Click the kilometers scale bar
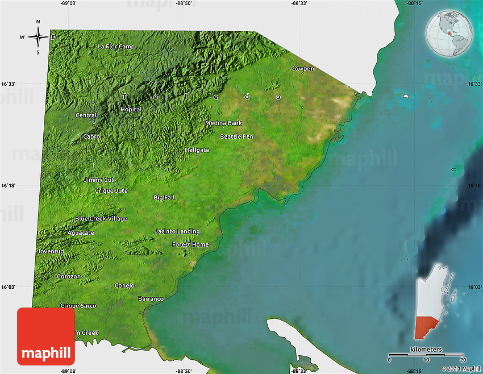Screen dimensions: 483x374 click(x=426, y=355)
